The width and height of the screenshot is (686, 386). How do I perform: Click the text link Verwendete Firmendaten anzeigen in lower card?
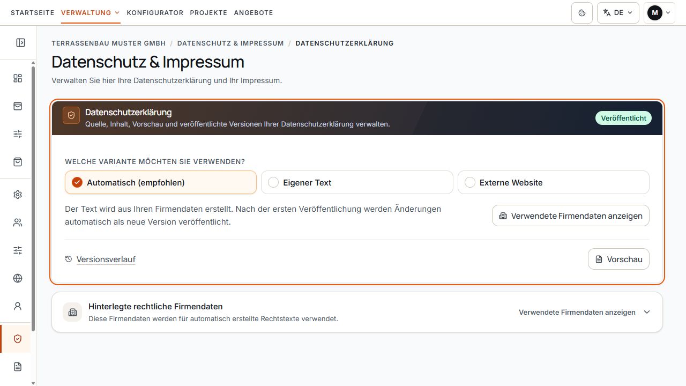(577, 312)
